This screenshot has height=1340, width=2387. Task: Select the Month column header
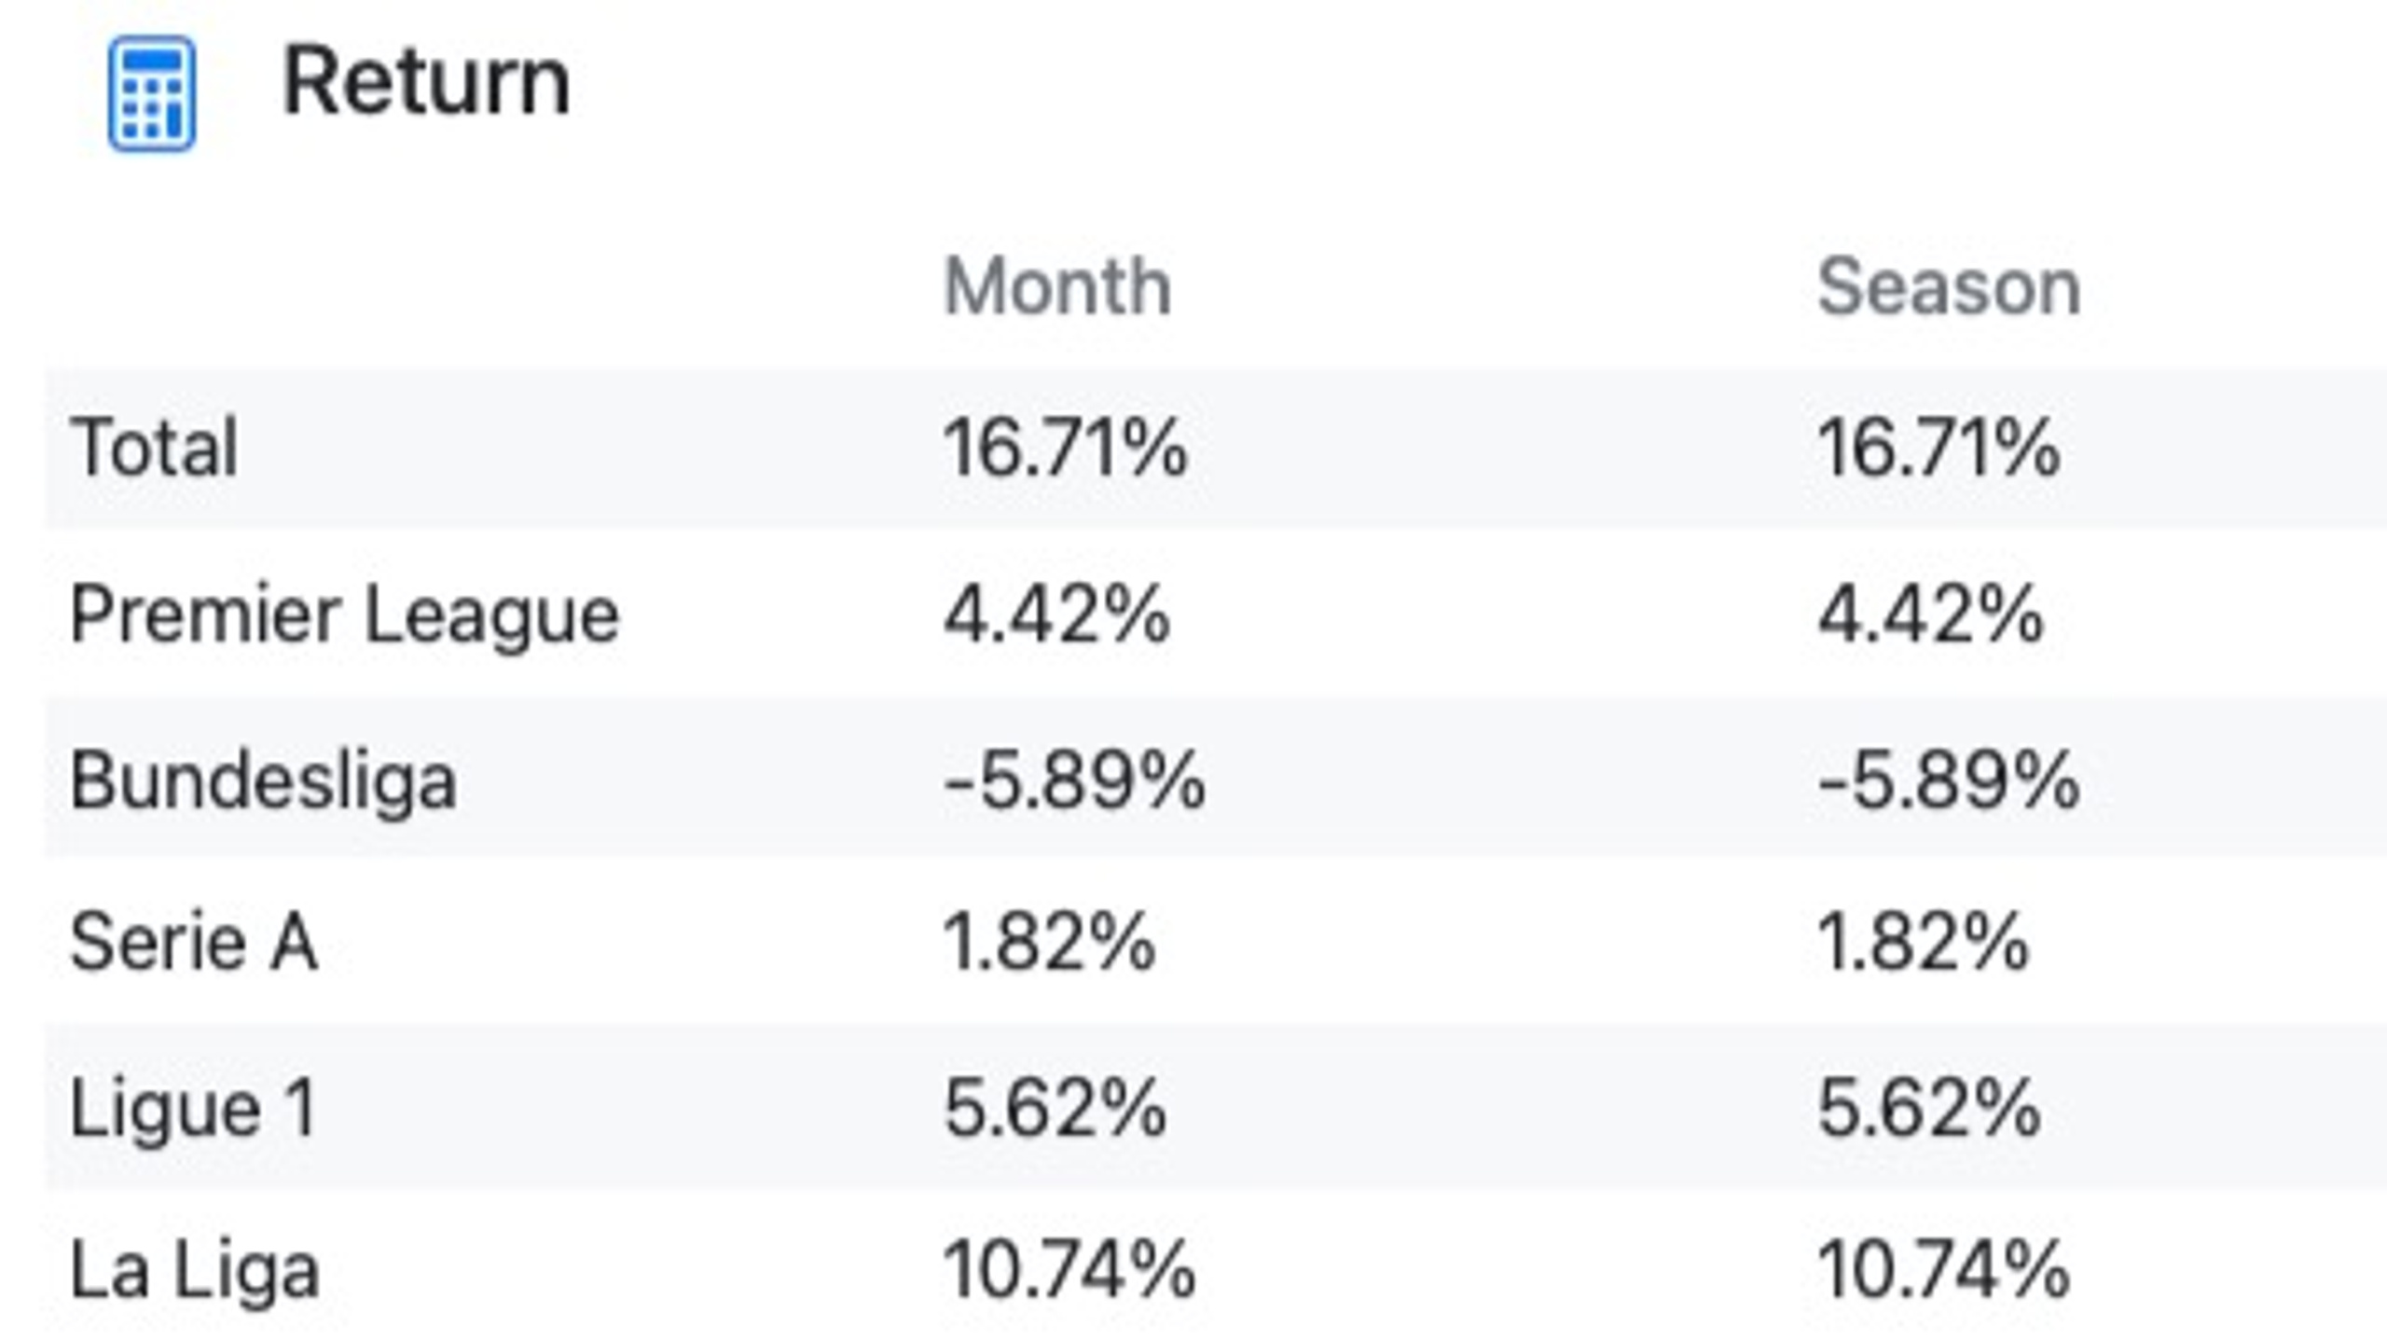point(1057,287)
